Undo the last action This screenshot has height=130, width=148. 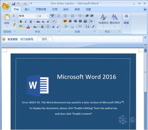point(18,4)
